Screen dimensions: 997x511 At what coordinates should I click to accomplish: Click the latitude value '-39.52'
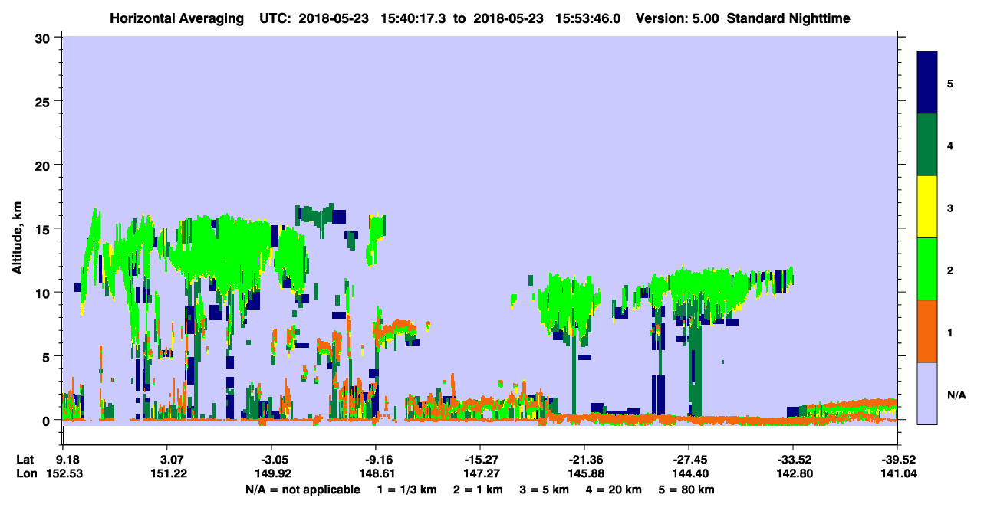coord(897,460)
